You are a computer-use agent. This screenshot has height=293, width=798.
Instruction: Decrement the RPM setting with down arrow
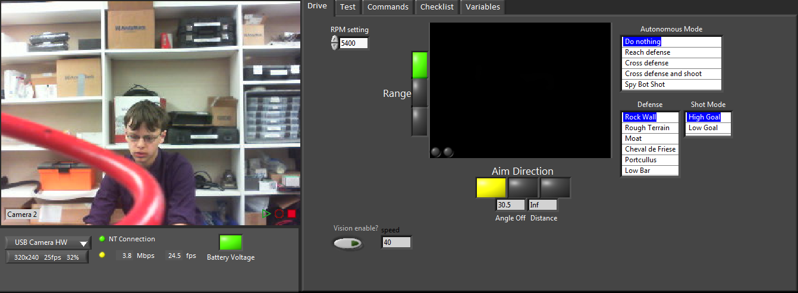tap(335, 46)
